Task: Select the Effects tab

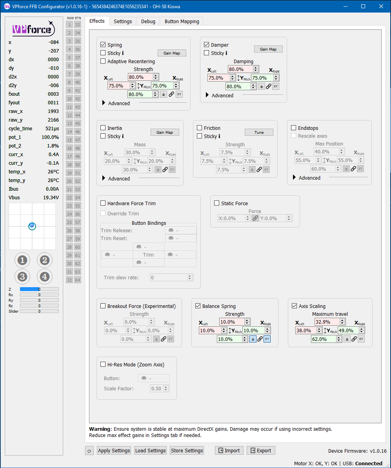Action: pos(97,21)
